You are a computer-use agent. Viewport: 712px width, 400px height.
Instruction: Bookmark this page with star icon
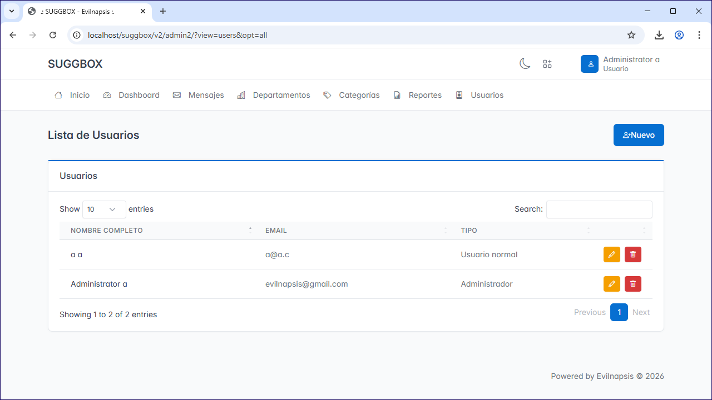click(x=631, y=35)
